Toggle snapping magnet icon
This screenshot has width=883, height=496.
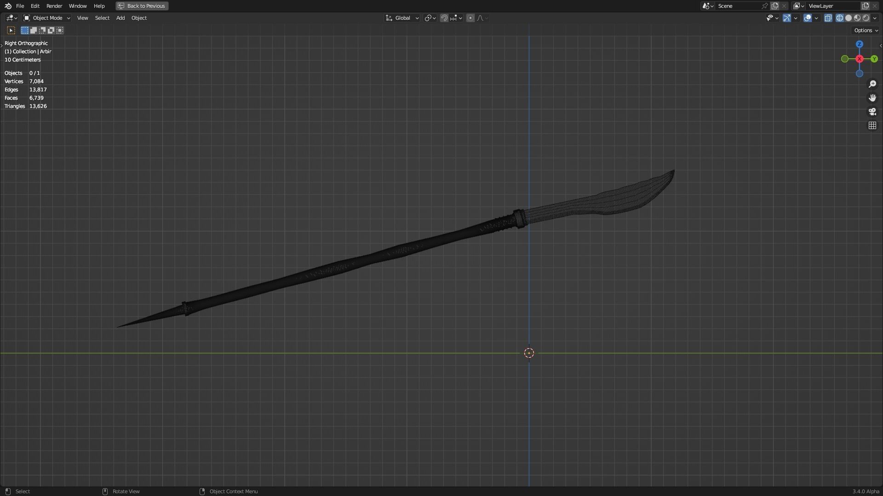tap(444, 18)
